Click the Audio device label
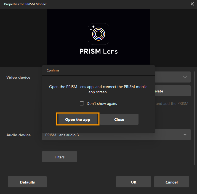 pyautogui.click(x=18, y=135)
